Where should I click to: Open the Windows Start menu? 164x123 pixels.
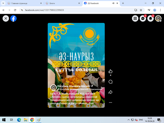(4, 120)
